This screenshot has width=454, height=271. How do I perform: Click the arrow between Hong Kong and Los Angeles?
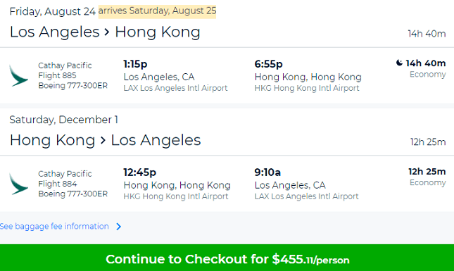click(103, 140)
